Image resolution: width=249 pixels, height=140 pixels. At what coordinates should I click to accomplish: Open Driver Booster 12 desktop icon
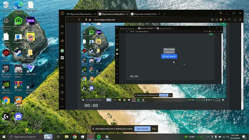tap(6, 55)
